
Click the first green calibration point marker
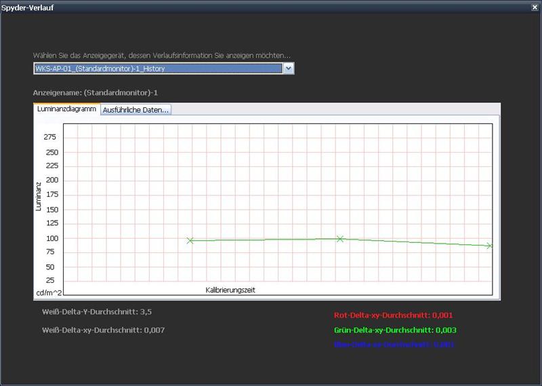190,240
